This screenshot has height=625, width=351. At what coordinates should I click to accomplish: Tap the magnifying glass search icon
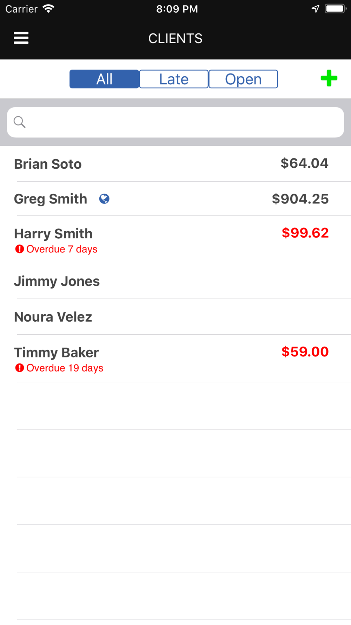[x=20, y=122]
